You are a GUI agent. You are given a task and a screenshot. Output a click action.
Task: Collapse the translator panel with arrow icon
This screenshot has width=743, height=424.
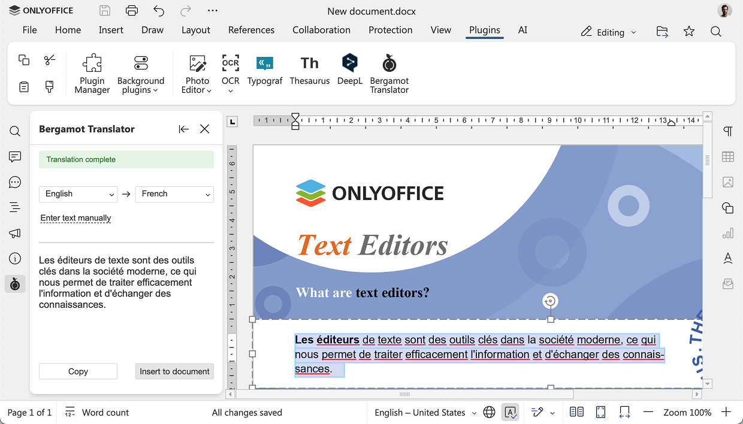pos(183,129)
